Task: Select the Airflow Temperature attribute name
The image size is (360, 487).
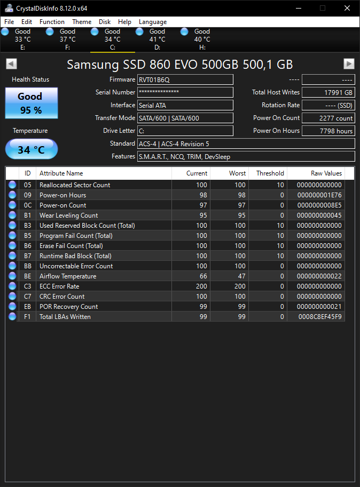Action: [x=68, y=276]
